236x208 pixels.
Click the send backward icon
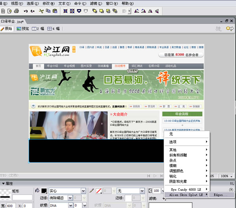[x=108, y=11]
